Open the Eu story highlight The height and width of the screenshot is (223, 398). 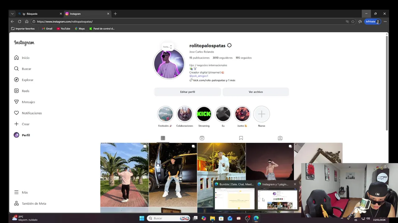[x=223, y=114]
